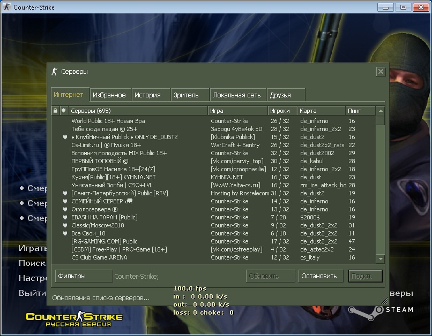This screenshot has width=432, height=336.
Task: Open the История tab
Action: click(x=151, y=95)
